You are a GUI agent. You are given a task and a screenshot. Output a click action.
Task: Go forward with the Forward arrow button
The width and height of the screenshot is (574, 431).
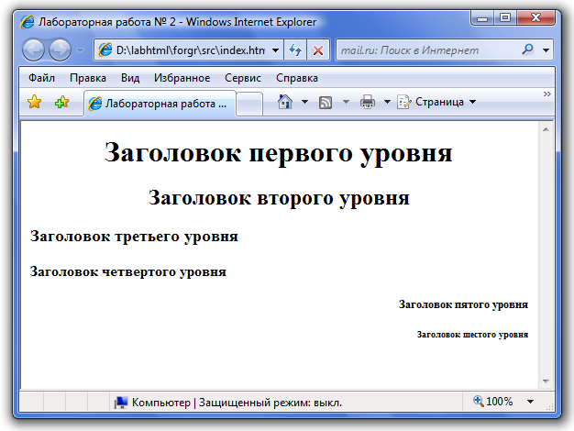(x=60, y=50)
